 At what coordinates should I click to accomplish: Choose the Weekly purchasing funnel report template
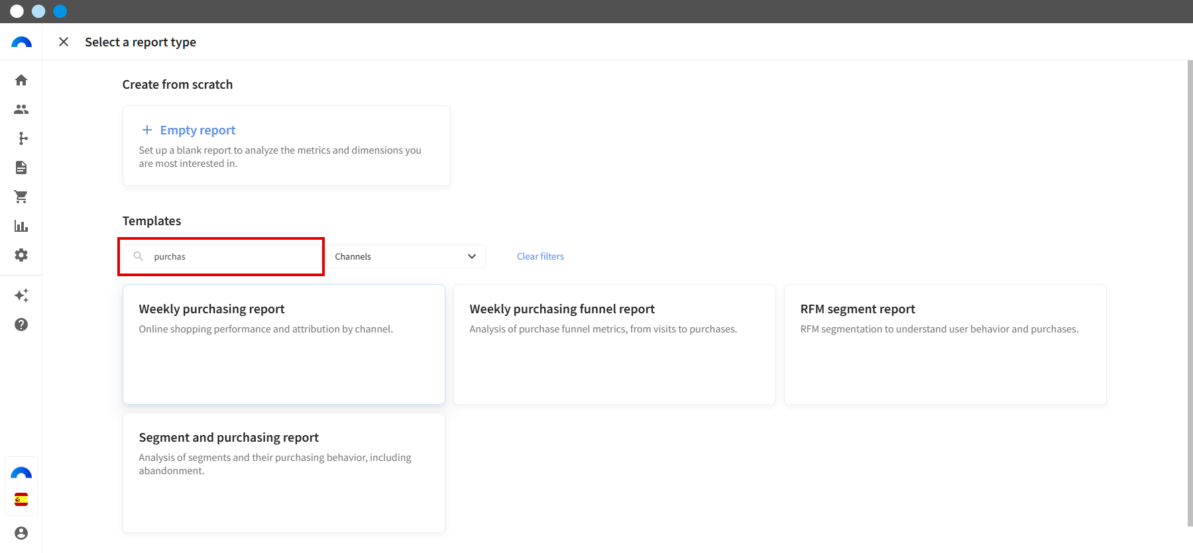click(614, 344)
